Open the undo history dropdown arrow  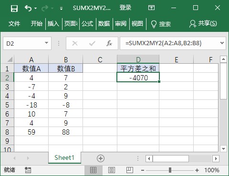pyautogui.click(x=35, y=8)
